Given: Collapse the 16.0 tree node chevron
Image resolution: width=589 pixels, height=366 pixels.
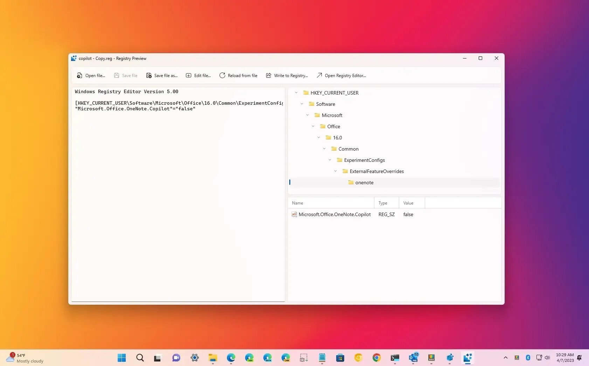Looking at the screenshot, I should click(x=319, y=138).
